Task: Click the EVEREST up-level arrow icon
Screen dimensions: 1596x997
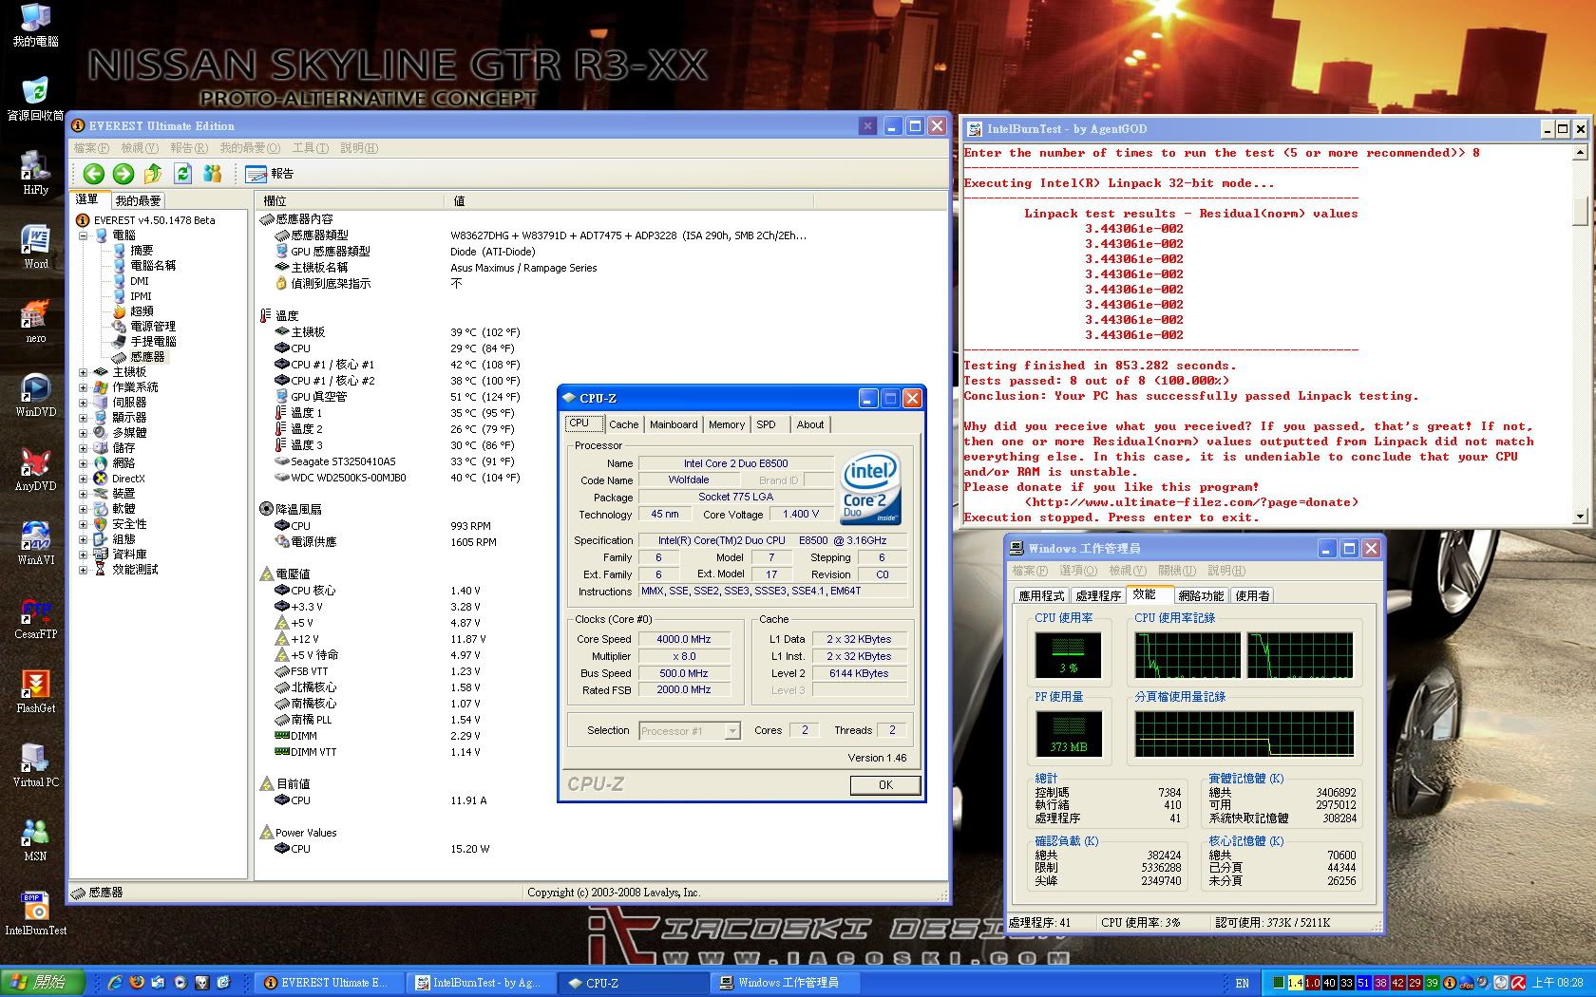Action: 153,173
